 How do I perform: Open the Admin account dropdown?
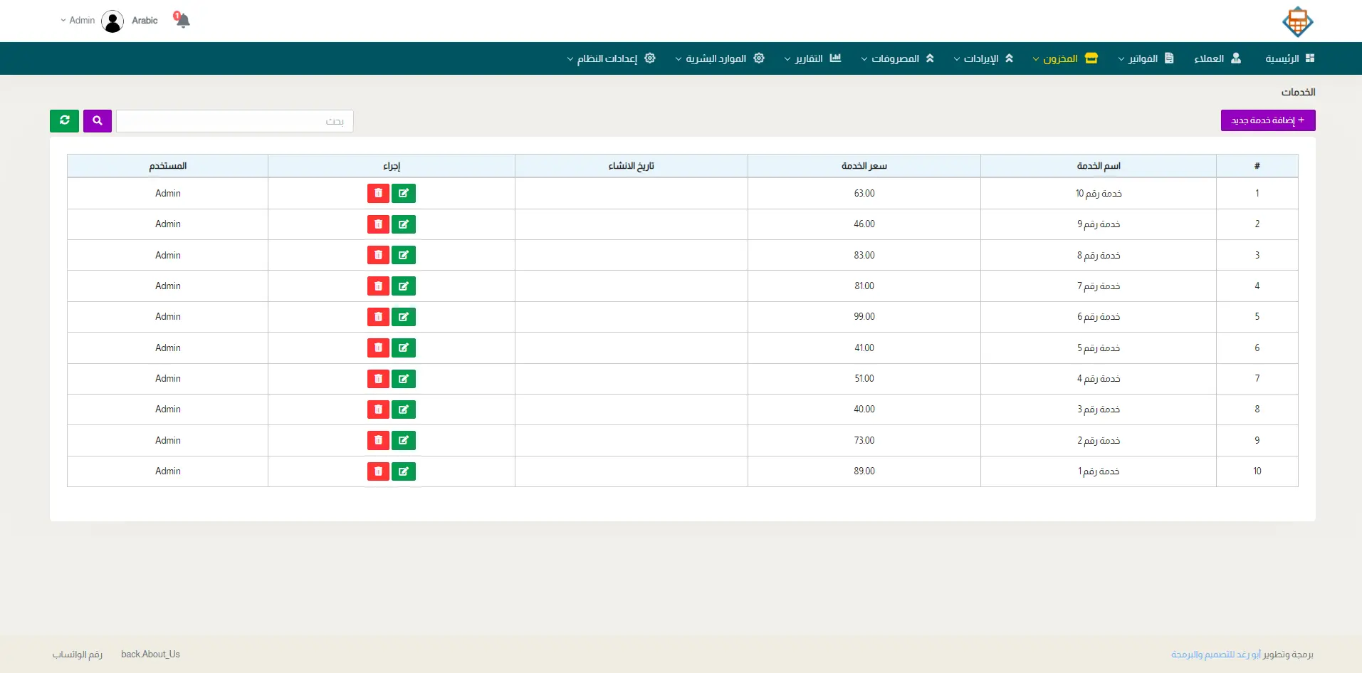pos(78,21)
